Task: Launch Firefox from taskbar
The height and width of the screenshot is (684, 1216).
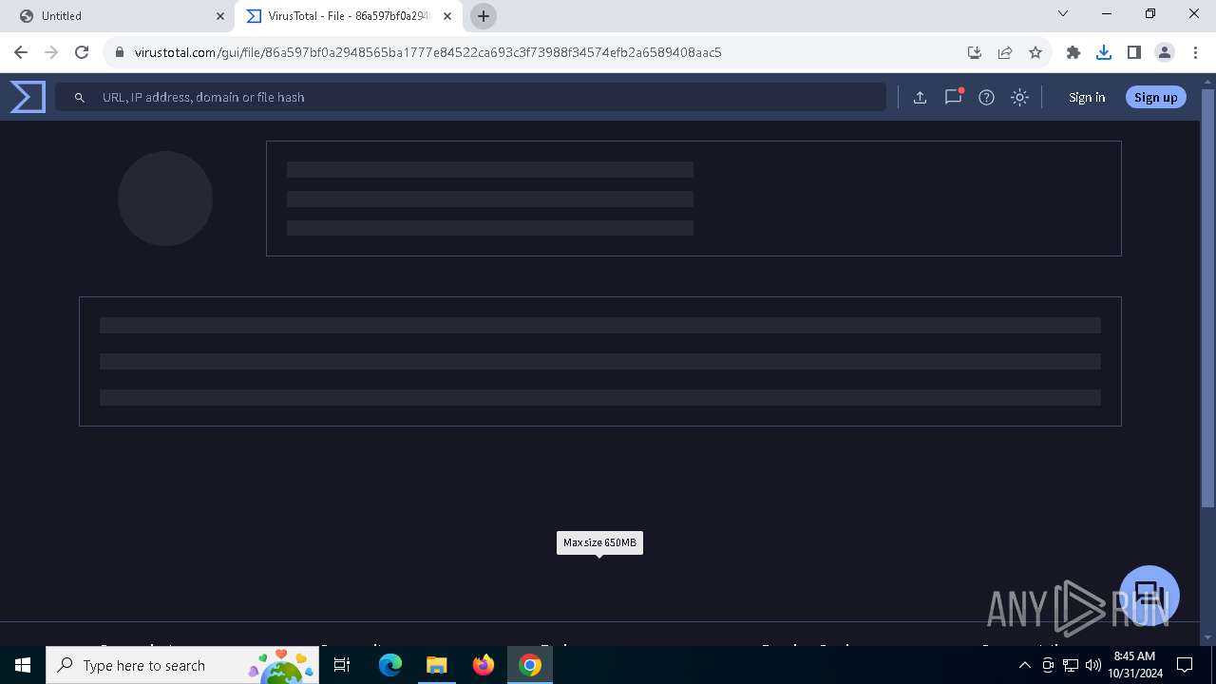Action: [x=484, y=665]
